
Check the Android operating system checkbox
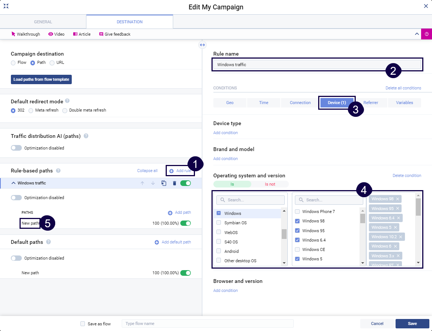click(x=219, y=251)
